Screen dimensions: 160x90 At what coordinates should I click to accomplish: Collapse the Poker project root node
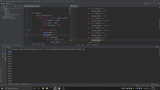click(2, 8)
